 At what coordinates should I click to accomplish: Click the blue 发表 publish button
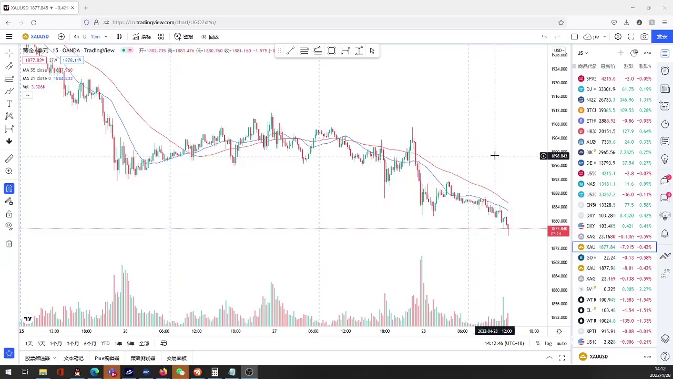662,37
